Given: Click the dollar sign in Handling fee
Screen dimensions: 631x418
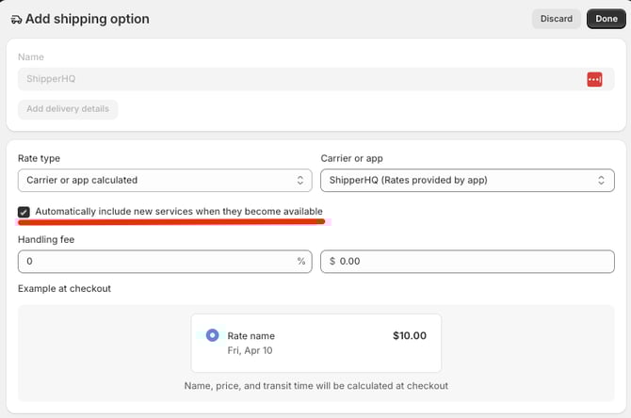Looking at the screenshot, I should point(332,261).
